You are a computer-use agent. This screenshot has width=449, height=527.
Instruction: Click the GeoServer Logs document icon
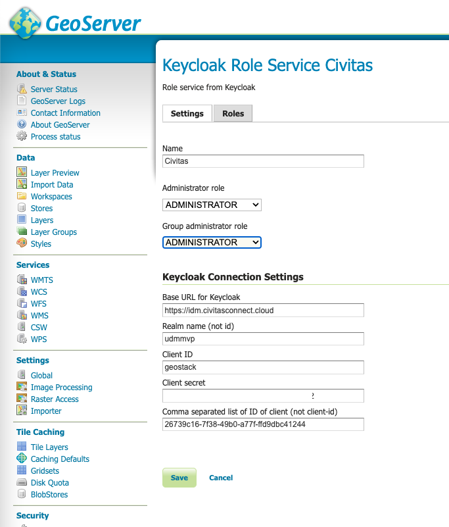point(22,101)
